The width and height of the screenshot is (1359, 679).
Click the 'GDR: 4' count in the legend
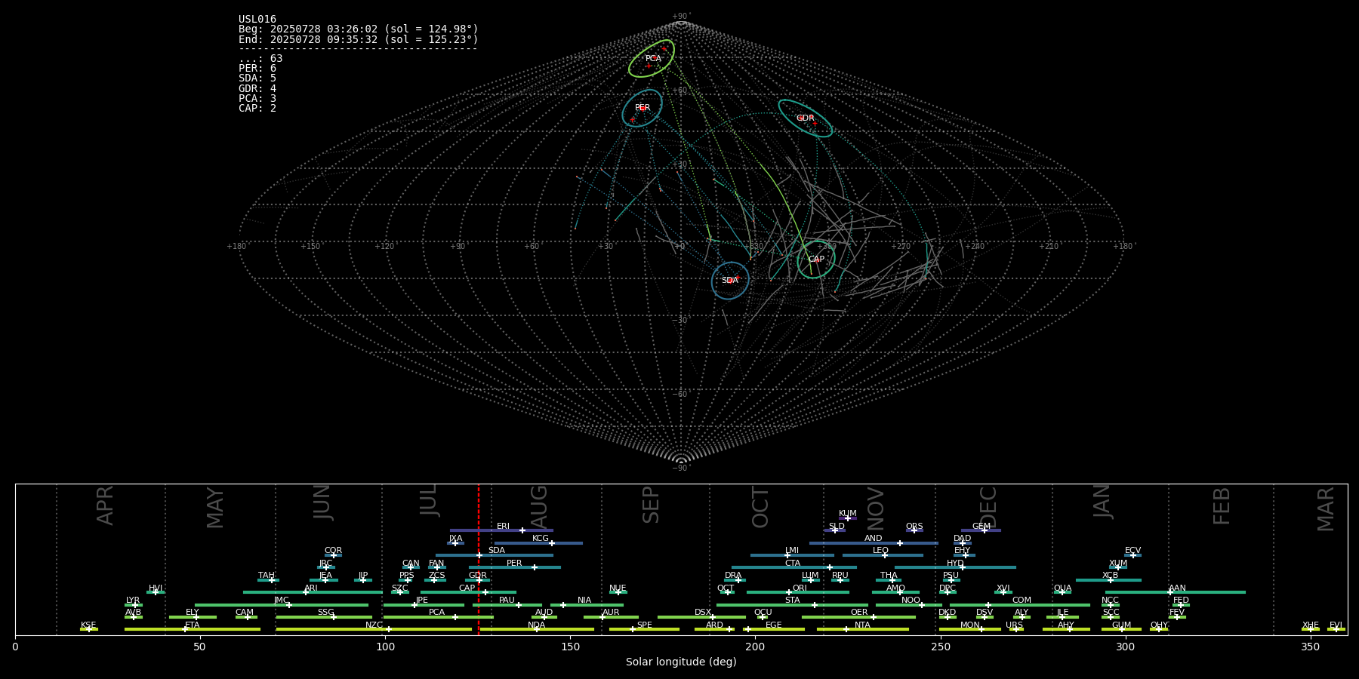coord(257,89)
